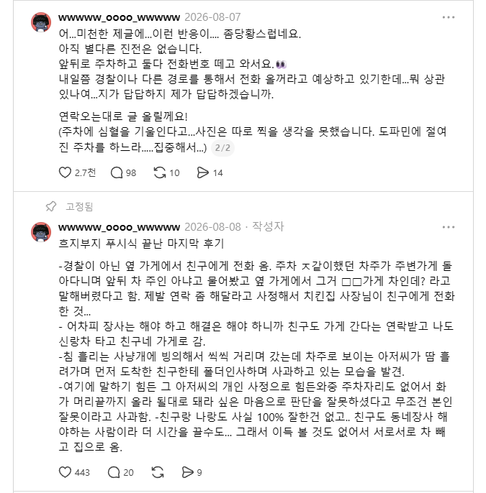This screenshot has height=493, width=486.
Task: Click the 2/2 thread indicator badge
Action: tap(222, 148)
